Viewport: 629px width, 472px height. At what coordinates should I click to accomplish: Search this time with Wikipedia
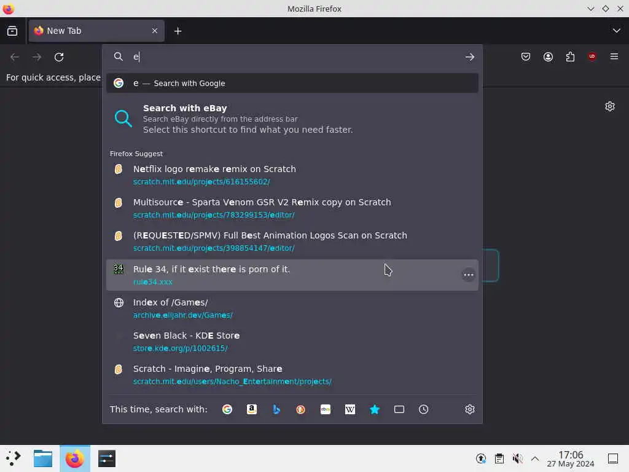[x=350, y=409]
